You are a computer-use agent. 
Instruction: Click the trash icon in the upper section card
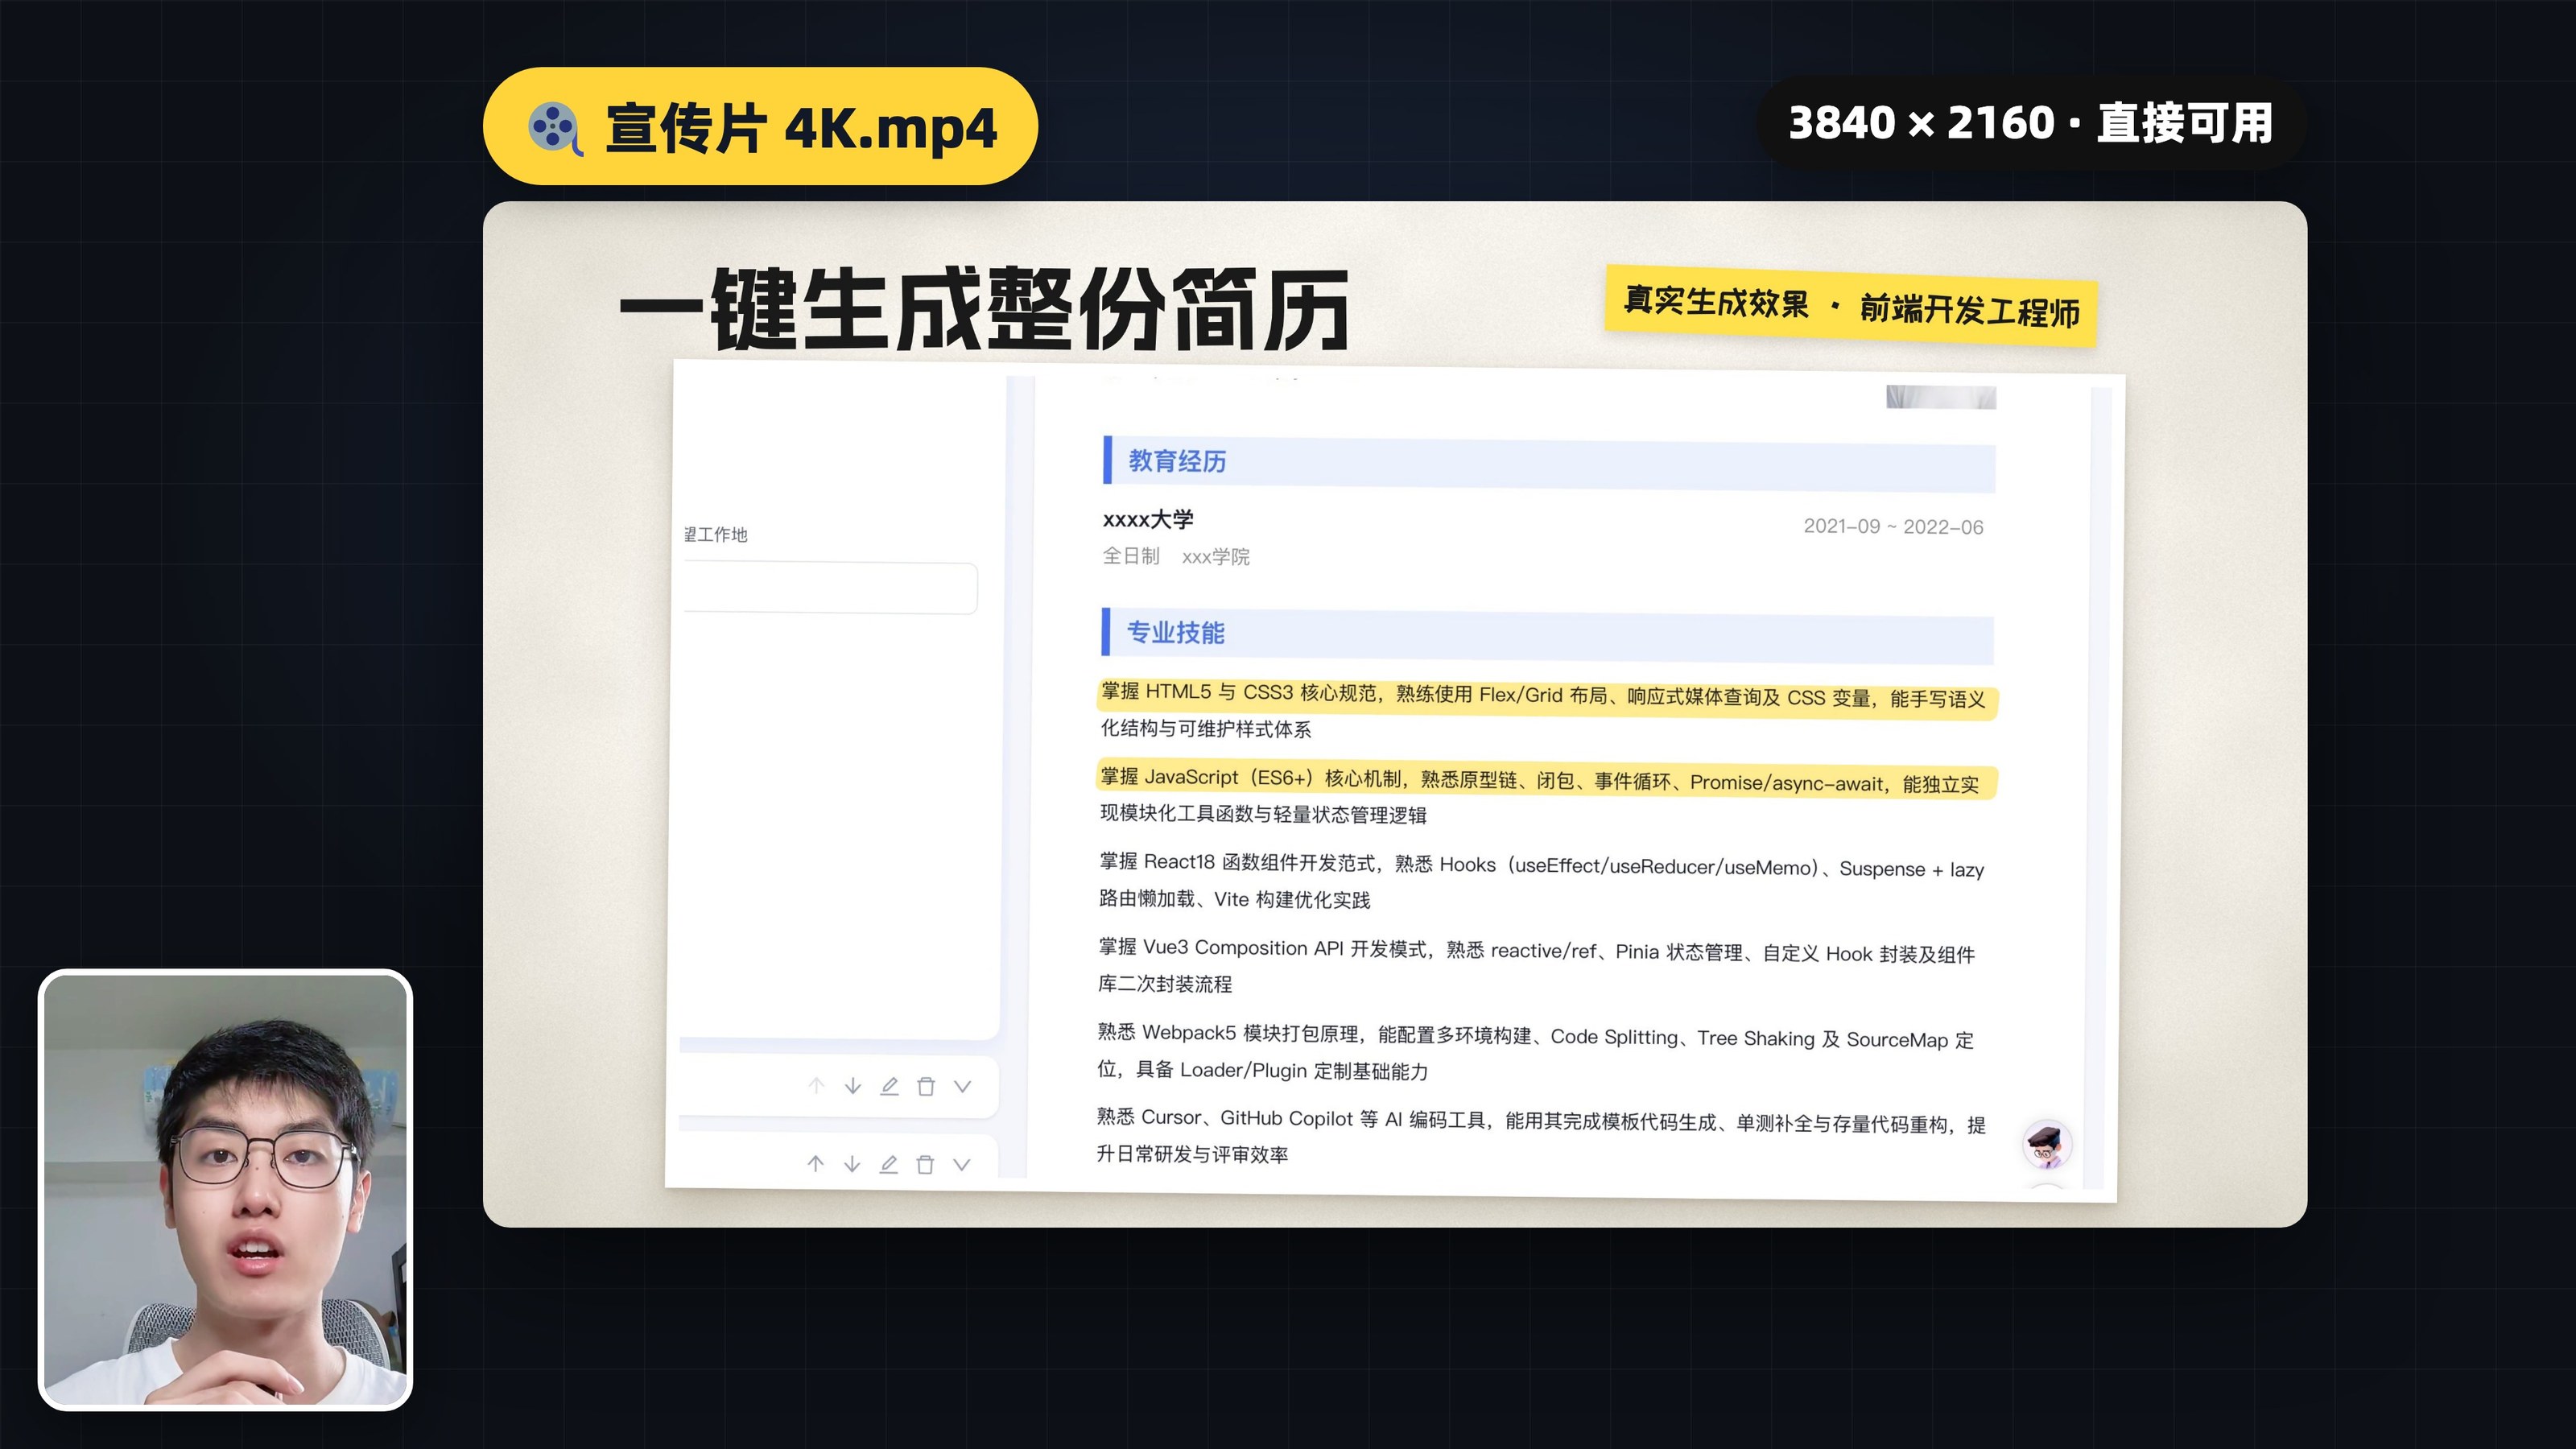pos(926,1086)
